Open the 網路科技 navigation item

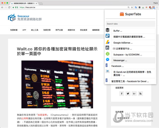point(71,30)
